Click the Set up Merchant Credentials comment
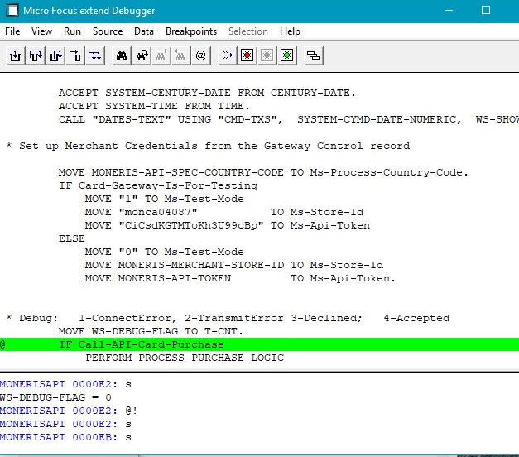 (x=208, y=146)
